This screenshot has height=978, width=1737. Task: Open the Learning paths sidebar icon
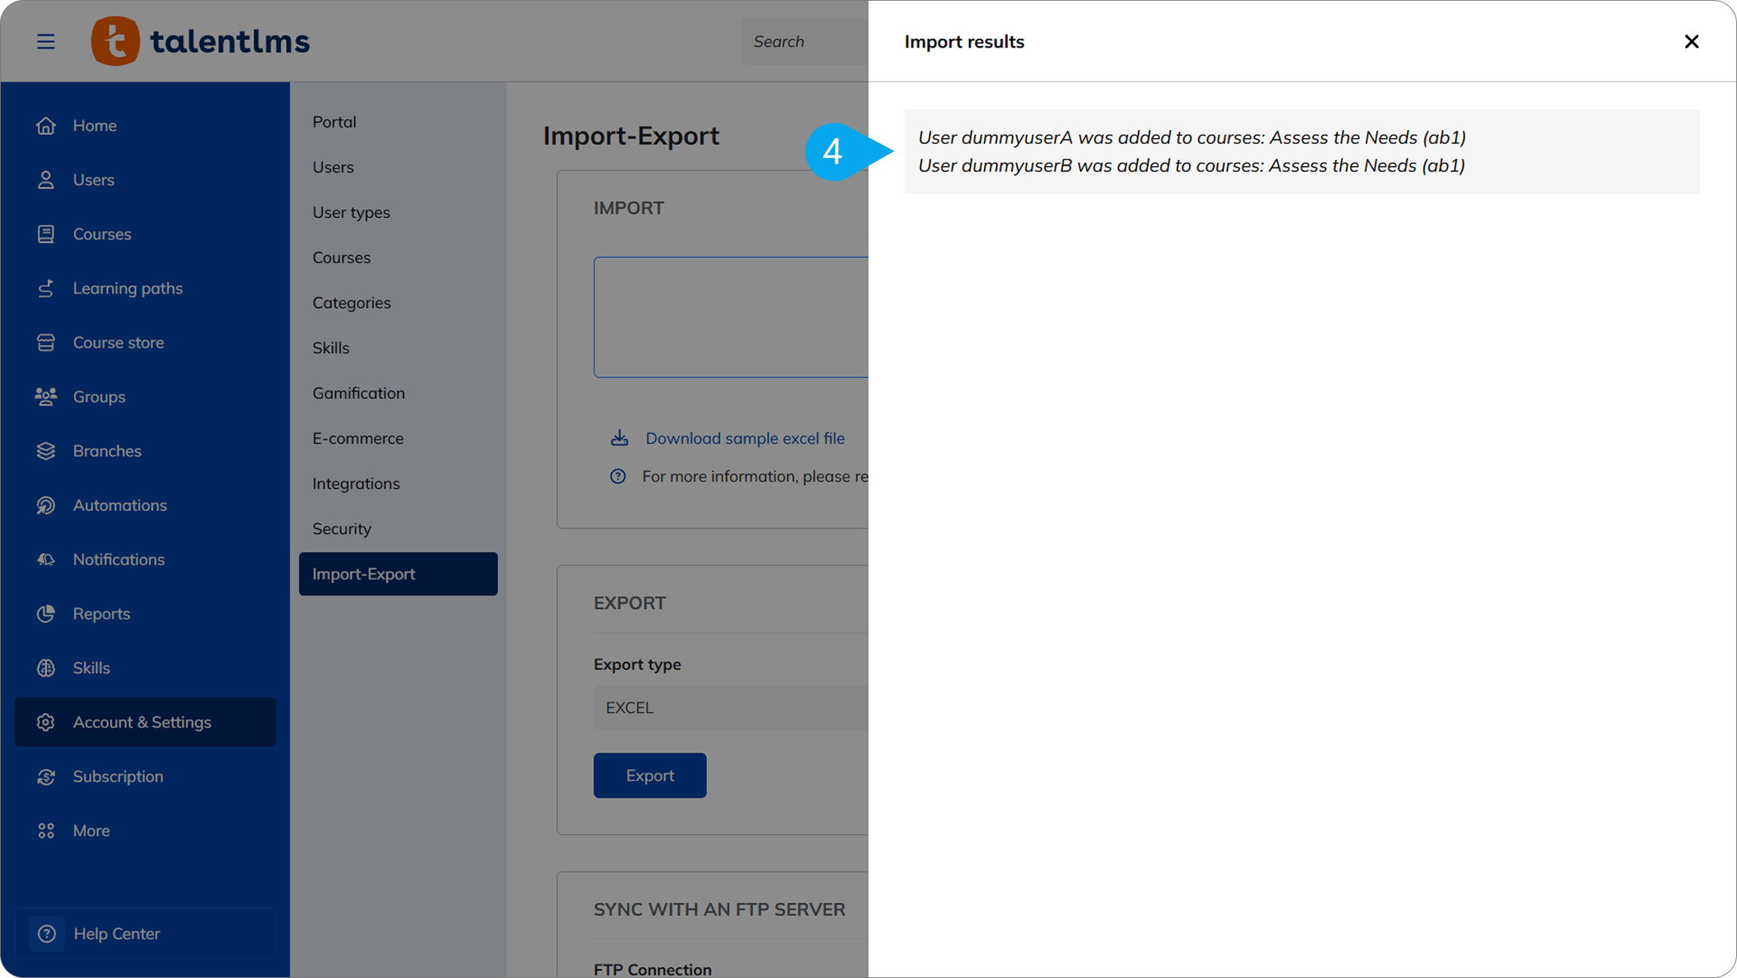(x=46, y=288)
